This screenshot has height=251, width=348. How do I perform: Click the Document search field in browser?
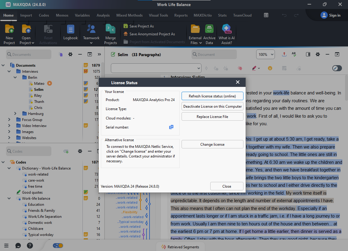[214, 54]
